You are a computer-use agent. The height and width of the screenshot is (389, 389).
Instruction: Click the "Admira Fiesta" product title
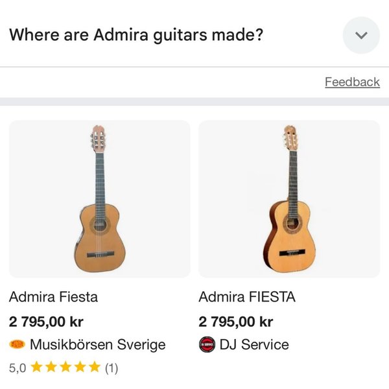point(53,297)
